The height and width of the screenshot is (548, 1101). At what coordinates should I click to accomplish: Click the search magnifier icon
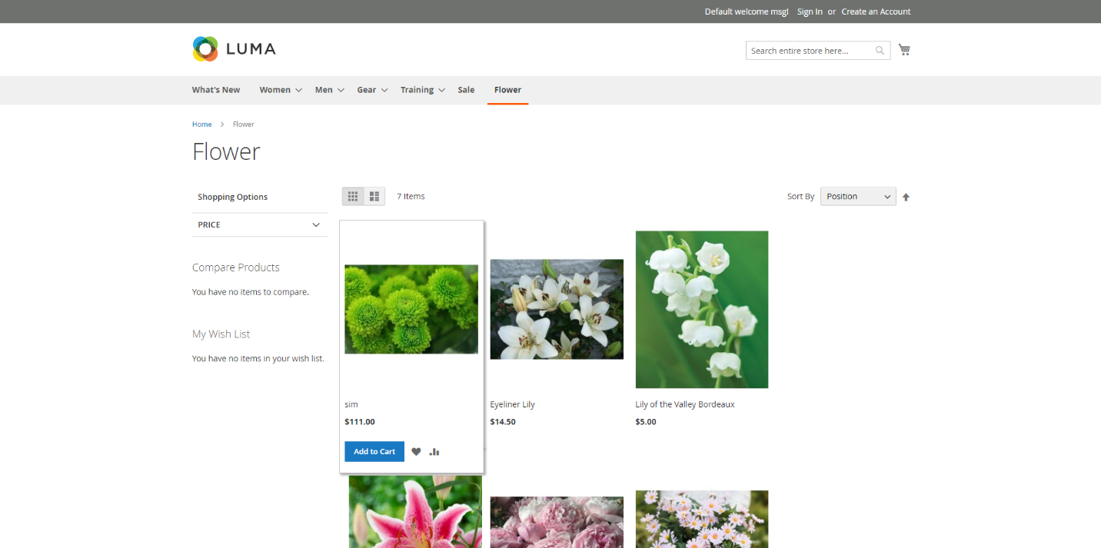[x=880, y=51]
